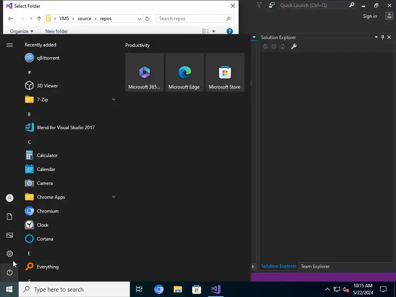Open the notifications filter flag icon
Image resolution: width=396 pixels, height=297 pixels.
pyautogui.click(x=259, y=5)
